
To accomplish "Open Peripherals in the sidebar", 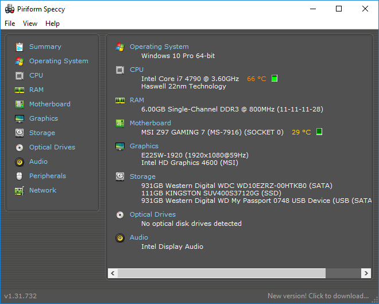I will [x=48, y=176].
